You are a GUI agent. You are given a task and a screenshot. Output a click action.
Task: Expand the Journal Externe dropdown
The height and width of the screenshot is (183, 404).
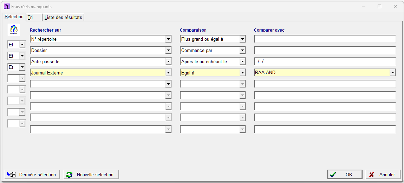[x=168, y=73]
